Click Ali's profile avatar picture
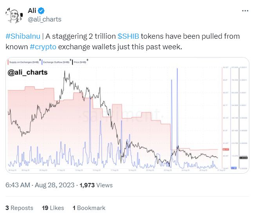 pos(13,15)
